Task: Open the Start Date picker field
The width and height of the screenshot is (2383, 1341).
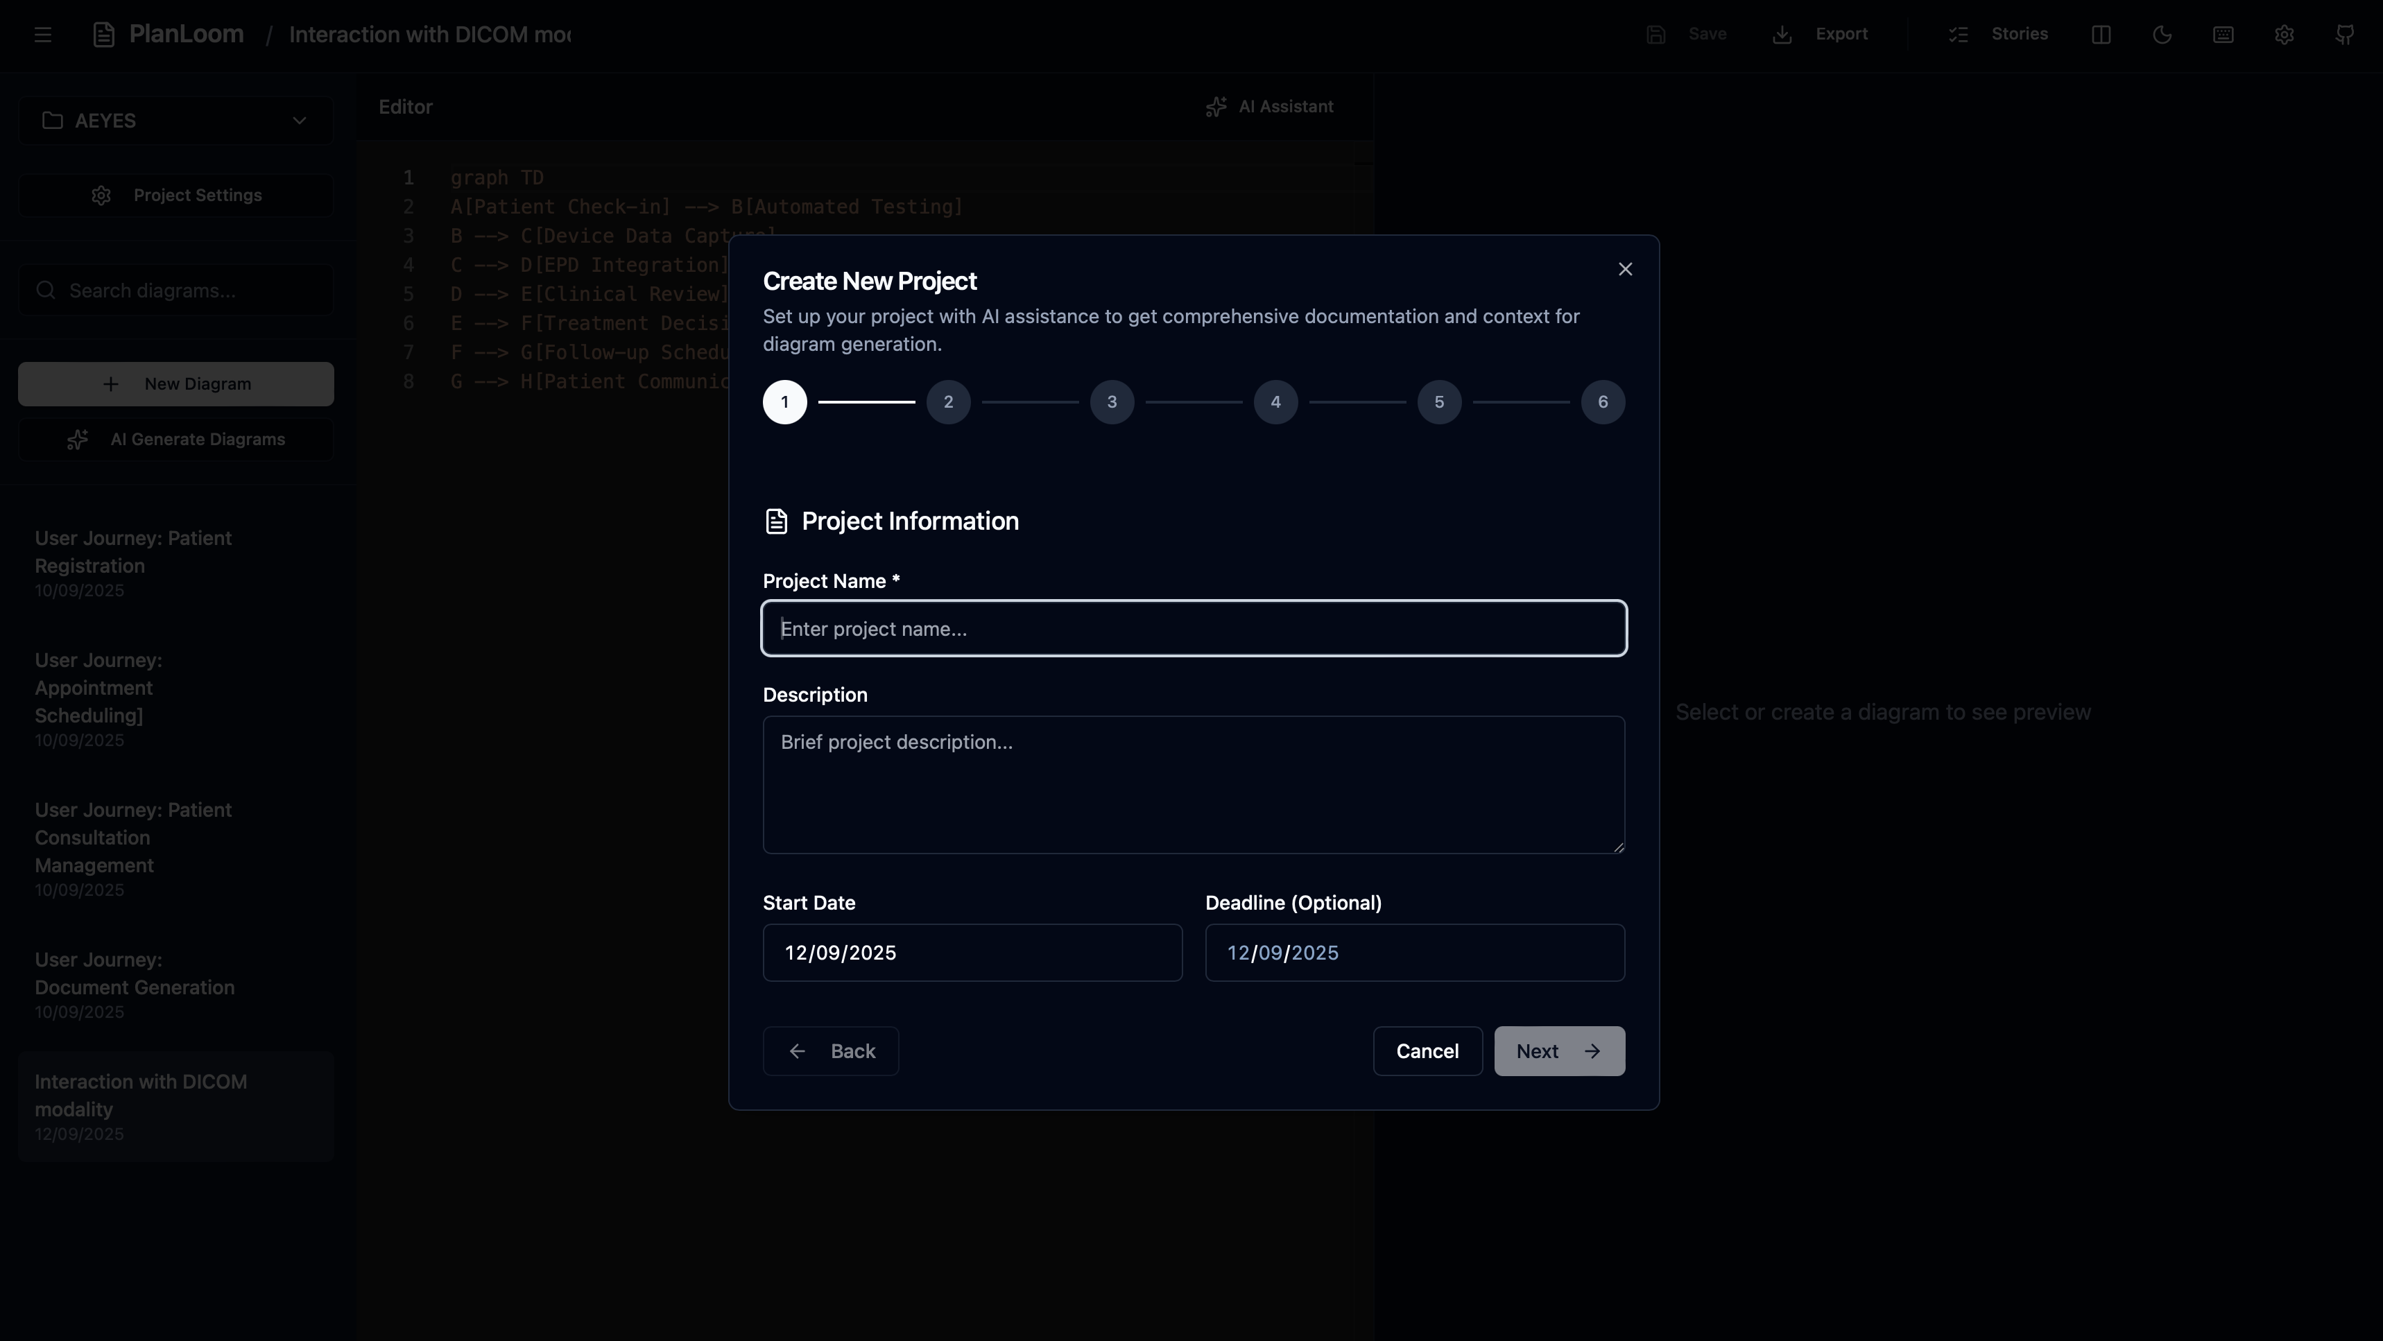Action: [972, 953]
